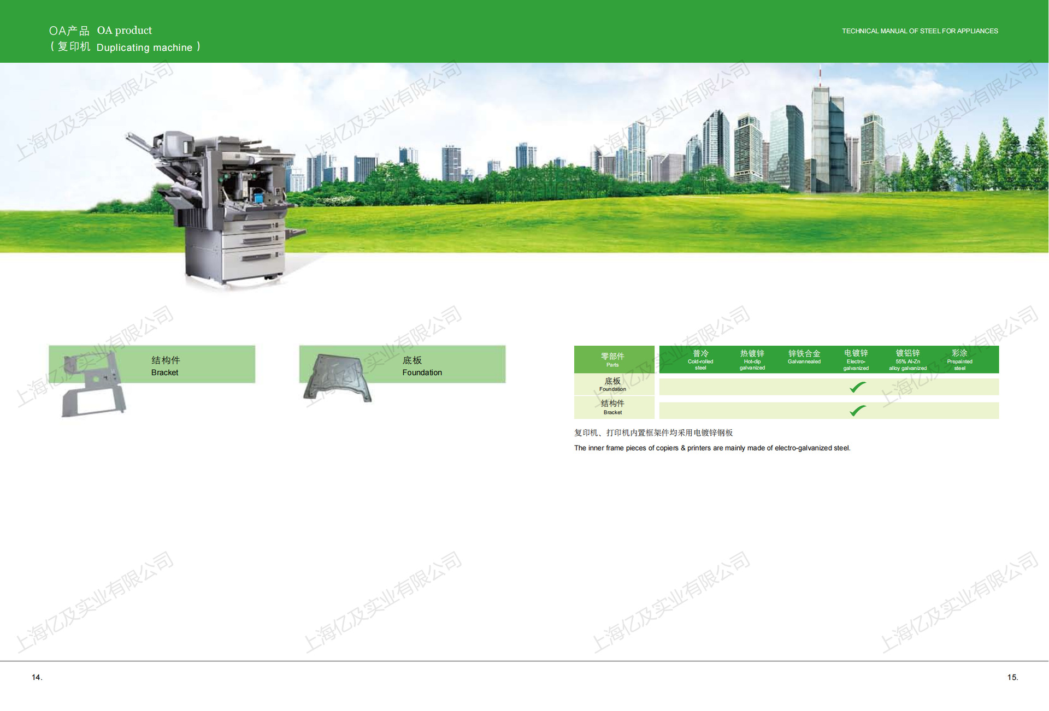
Task: Click the Bracket row green checkmark
Action: [x=857, y=411]
